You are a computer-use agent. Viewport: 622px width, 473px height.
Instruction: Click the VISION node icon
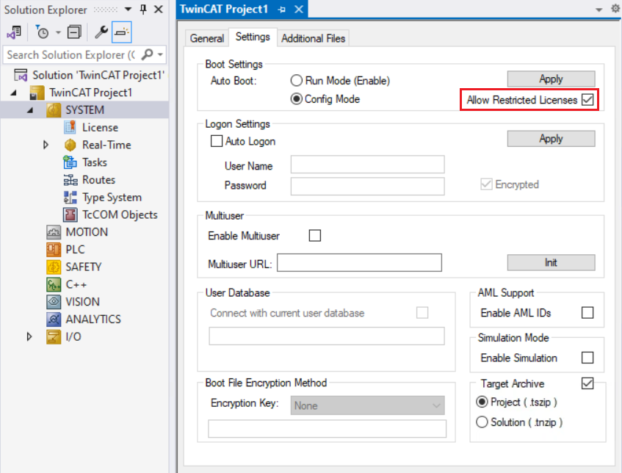click(54, 302)
